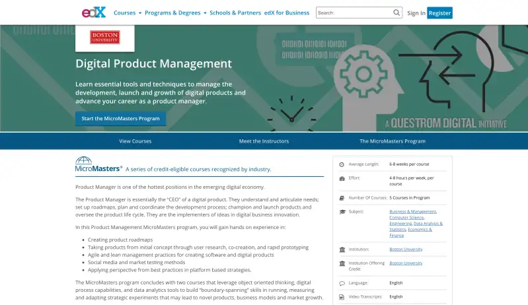Click the MicroMasters logo
The width and height of the screenshot is (528, 305).
coord(98,164)
